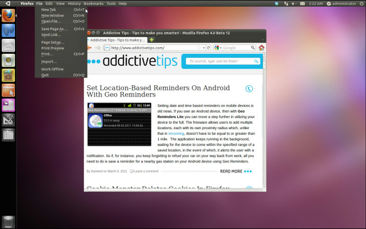Screen dimensions: 366x229
Task: Open the pink workspace switcher launcher icon
Action: tap(8, 105)
